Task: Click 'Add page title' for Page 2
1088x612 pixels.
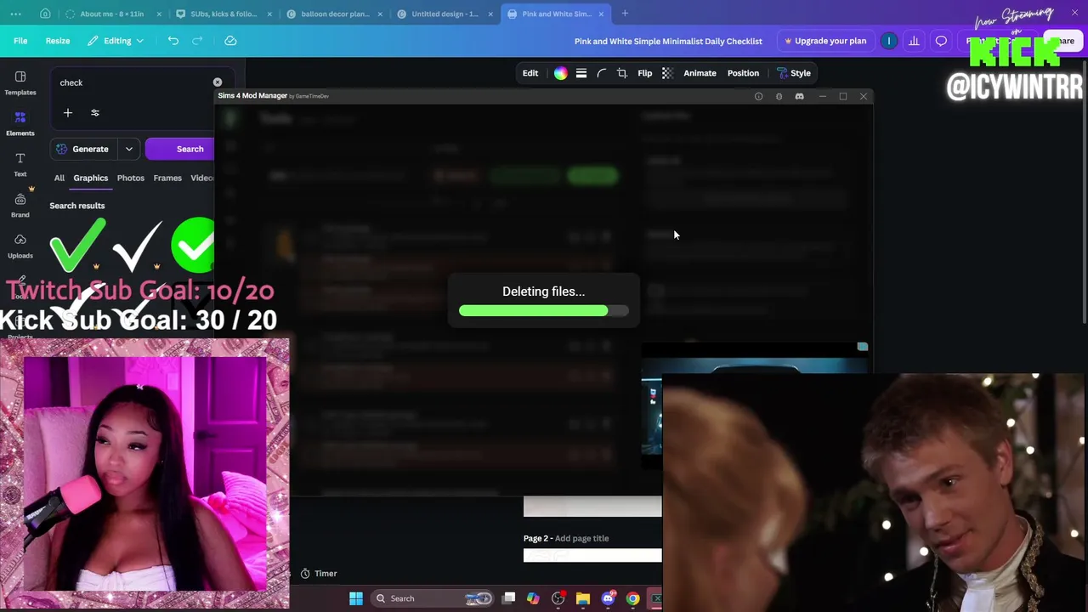Action: [x=582, y=538]
